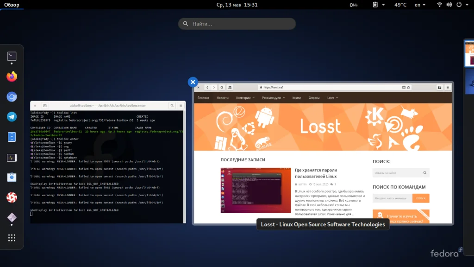Open the clock and calendar menu
This screenshot has width=474, height=267.
point(237,5)
